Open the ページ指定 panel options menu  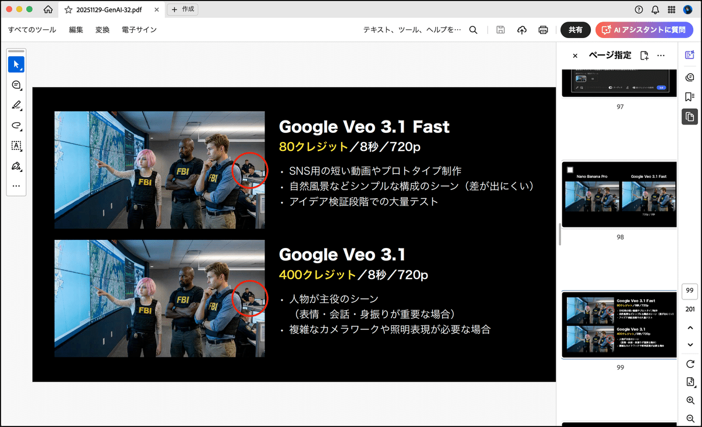point(661,56)
